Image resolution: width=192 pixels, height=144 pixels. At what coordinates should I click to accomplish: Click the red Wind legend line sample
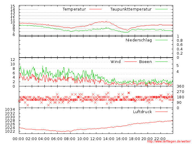tap(131, 62)
